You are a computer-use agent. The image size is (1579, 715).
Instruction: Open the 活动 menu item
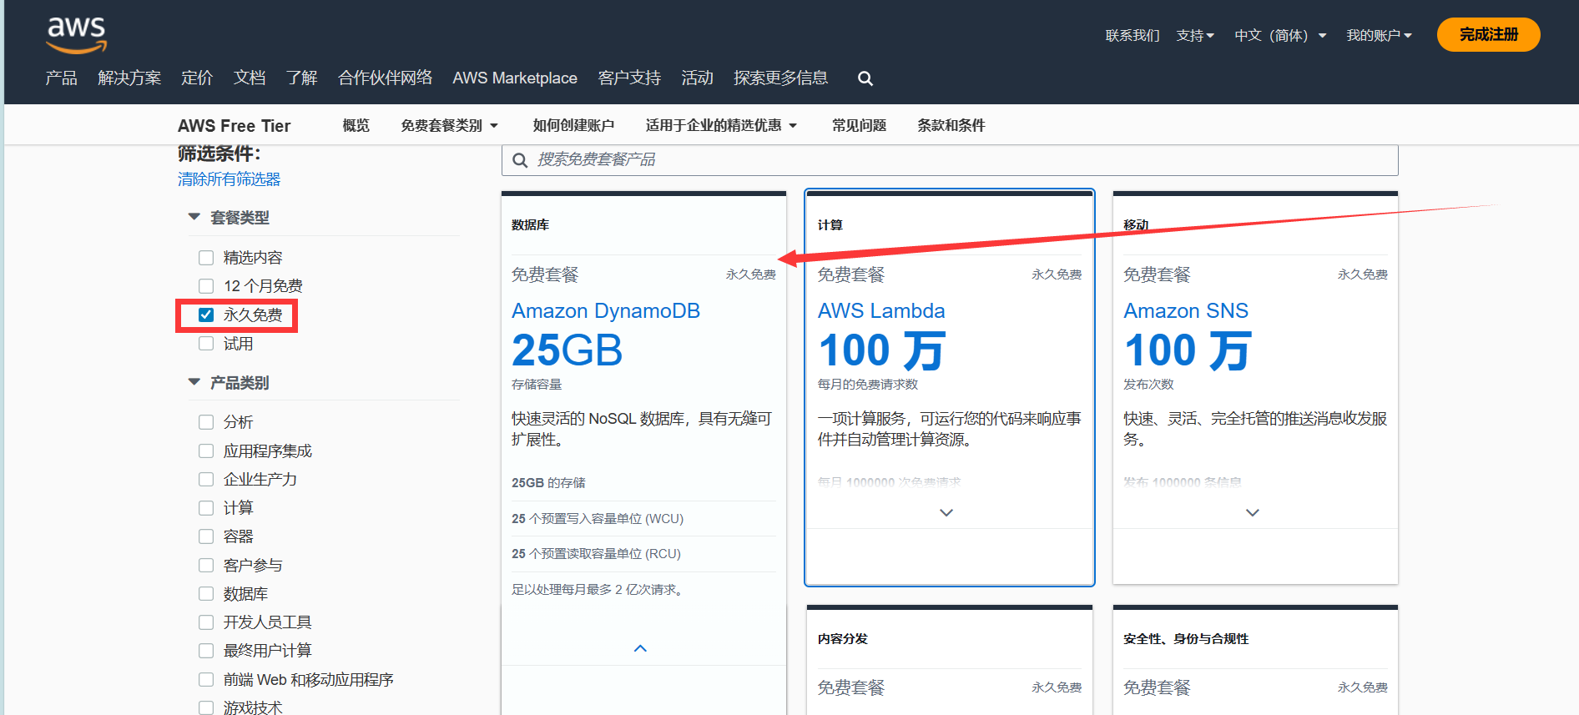697,78
